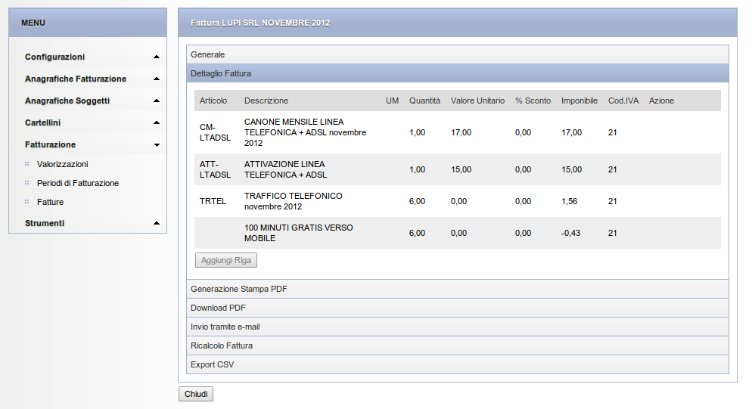The height and width of the screenshot is (409, 752).
Task: Click the Chiudi button
Action: (196, 394)
